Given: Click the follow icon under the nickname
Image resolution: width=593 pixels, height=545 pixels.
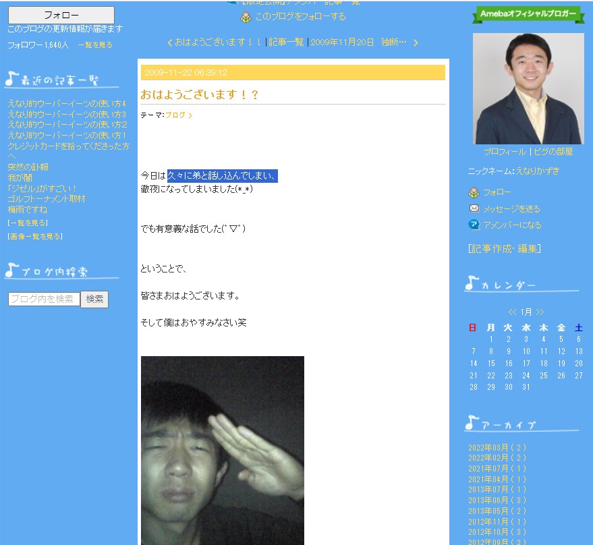Looking at the screenshot, I should pos(474,192).
